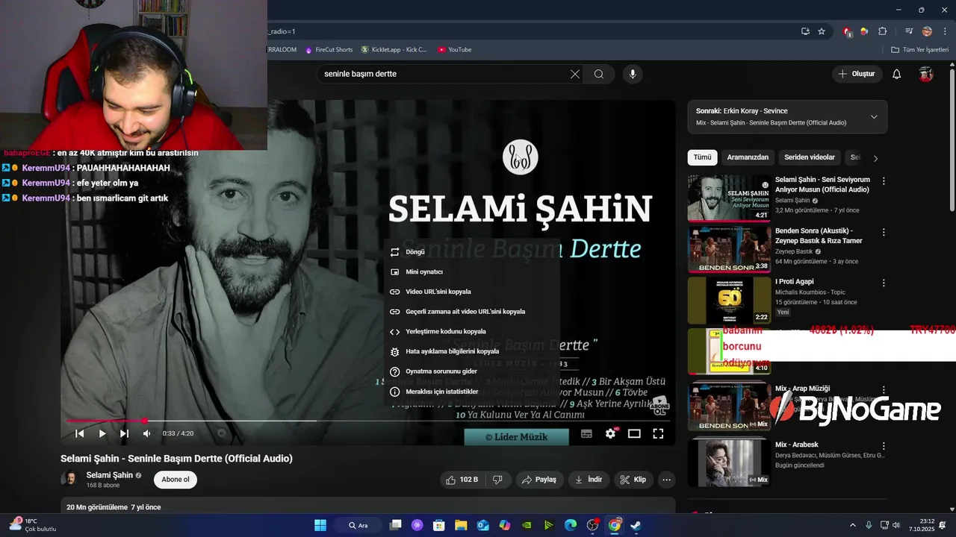Open Selami Şahin channel name link
Screen dimensions: 956x537
(109, 475)
